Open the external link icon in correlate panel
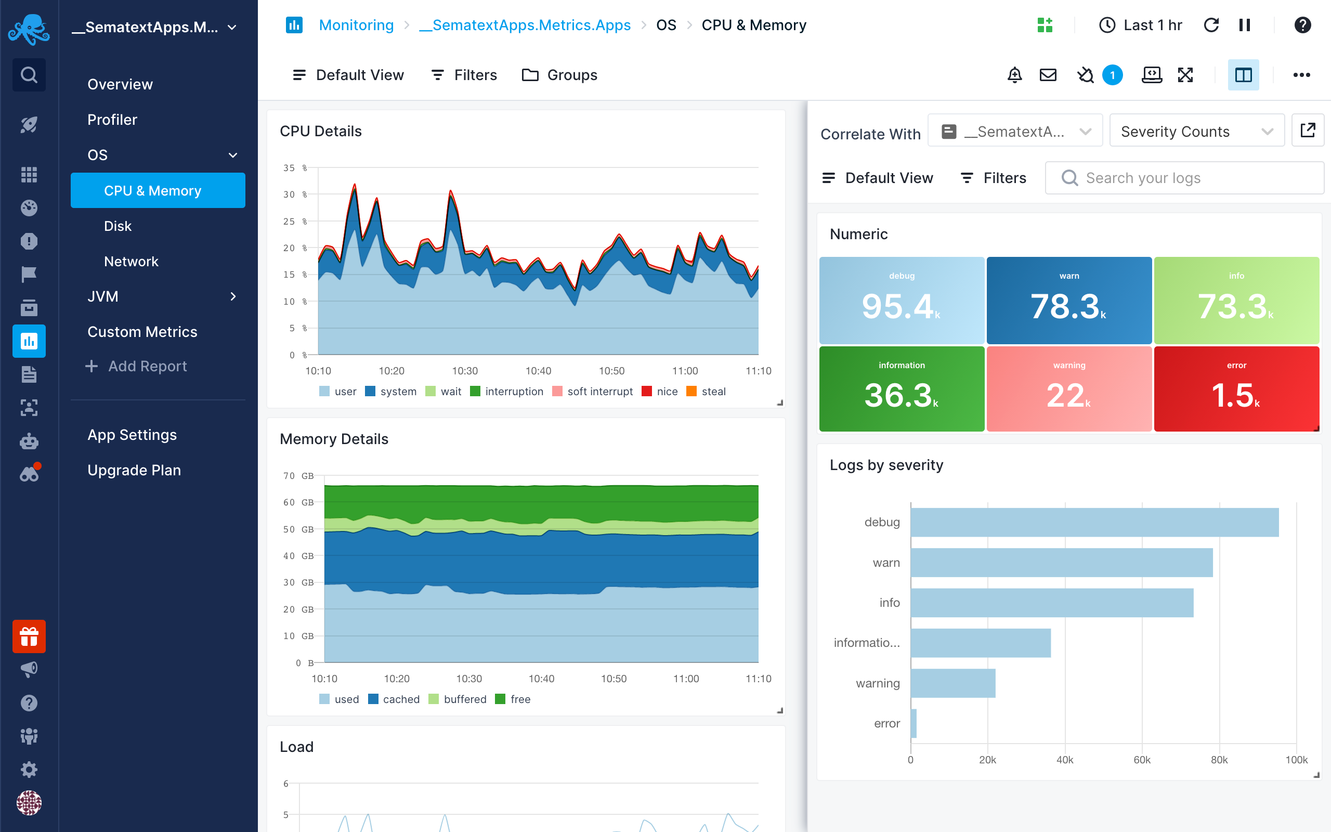 click(x=1308, y=131)
